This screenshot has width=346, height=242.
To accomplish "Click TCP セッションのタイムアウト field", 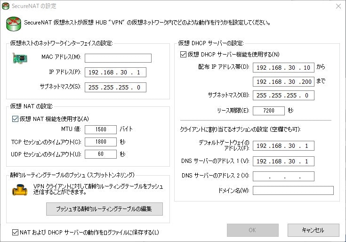I will point(101,142).
